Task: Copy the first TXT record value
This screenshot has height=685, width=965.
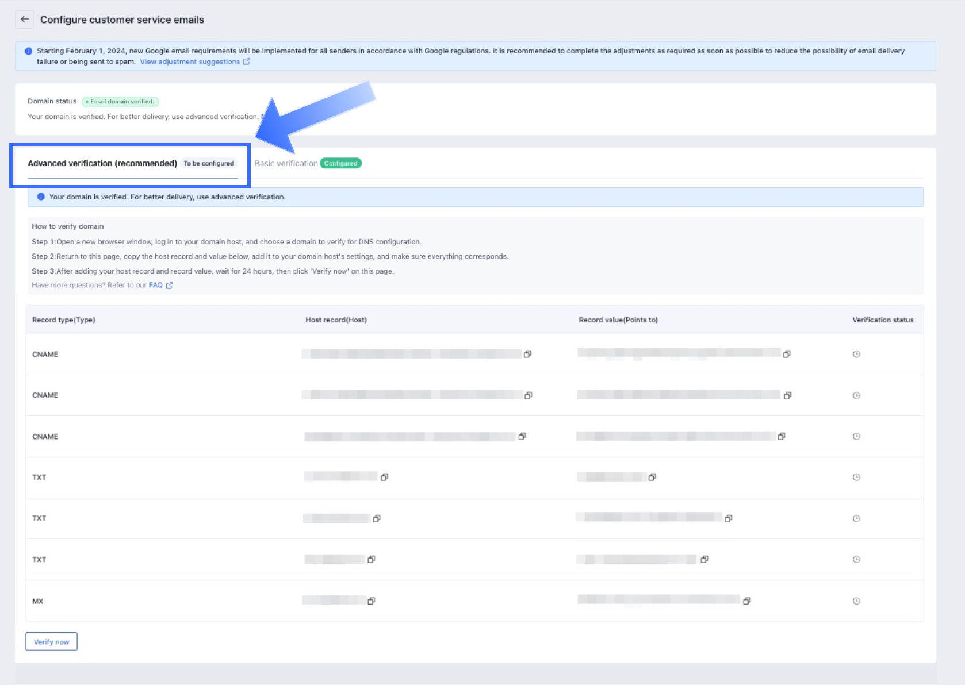Action: click(x=652, y=477)
